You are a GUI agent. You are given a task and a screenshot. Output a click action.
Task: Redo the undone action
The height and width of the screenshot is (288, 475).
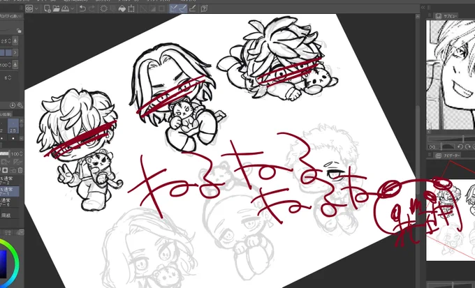tap(92, 8)
